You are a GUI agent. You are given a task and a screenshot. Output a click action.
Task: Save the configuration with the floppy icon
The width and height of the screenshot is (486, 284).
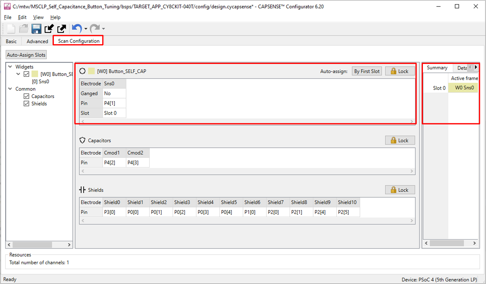(36, 29)
